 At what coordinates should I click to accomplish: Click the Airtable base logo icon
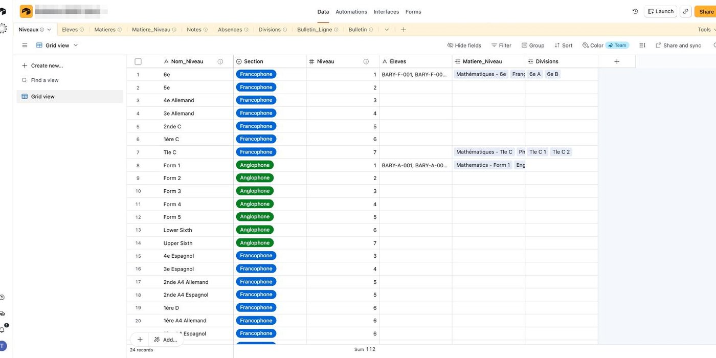point(26,11)
